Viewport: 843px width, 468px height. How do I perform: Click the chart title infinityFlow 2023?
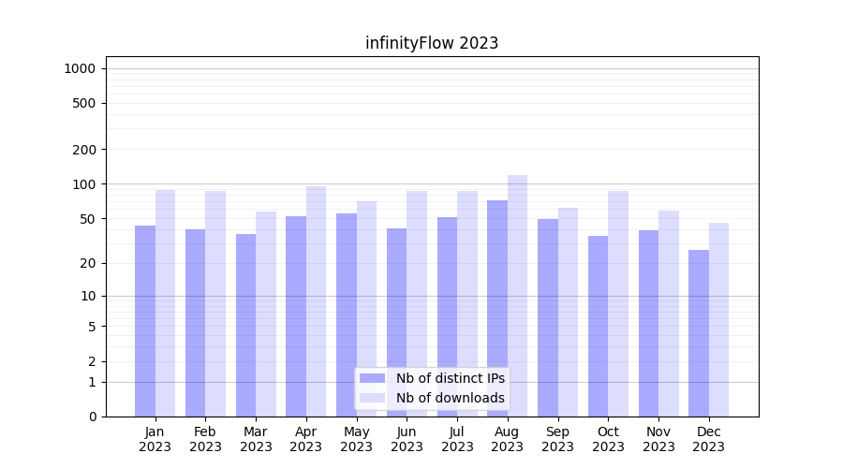pos(432,43)
